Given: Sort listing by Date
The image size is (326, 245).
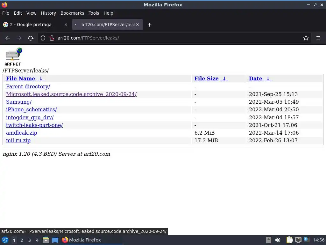Looking at the screenshot, I should 256,78.
